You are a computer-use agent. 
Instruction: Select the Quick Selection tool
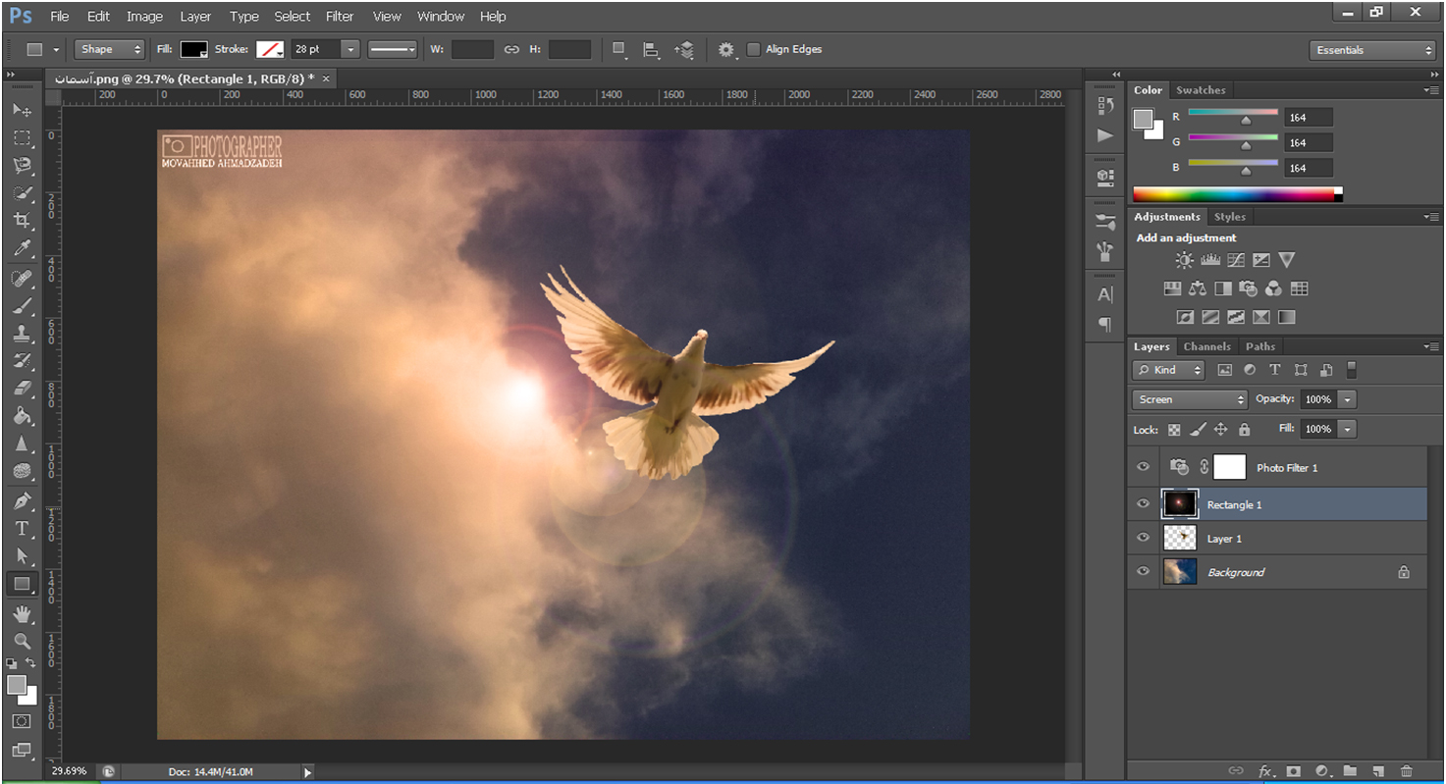tap(22, 192)
